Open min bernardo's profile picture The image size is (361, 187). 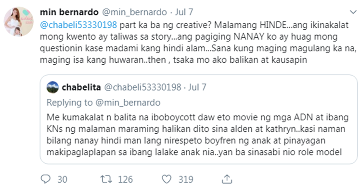click(19, 22)
